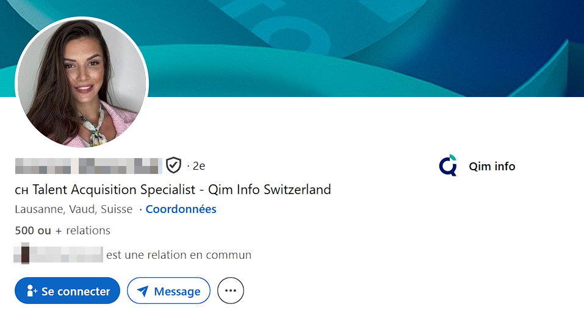
Task: Click the paper plane icon in Message
Action: [x=143, y=291]
